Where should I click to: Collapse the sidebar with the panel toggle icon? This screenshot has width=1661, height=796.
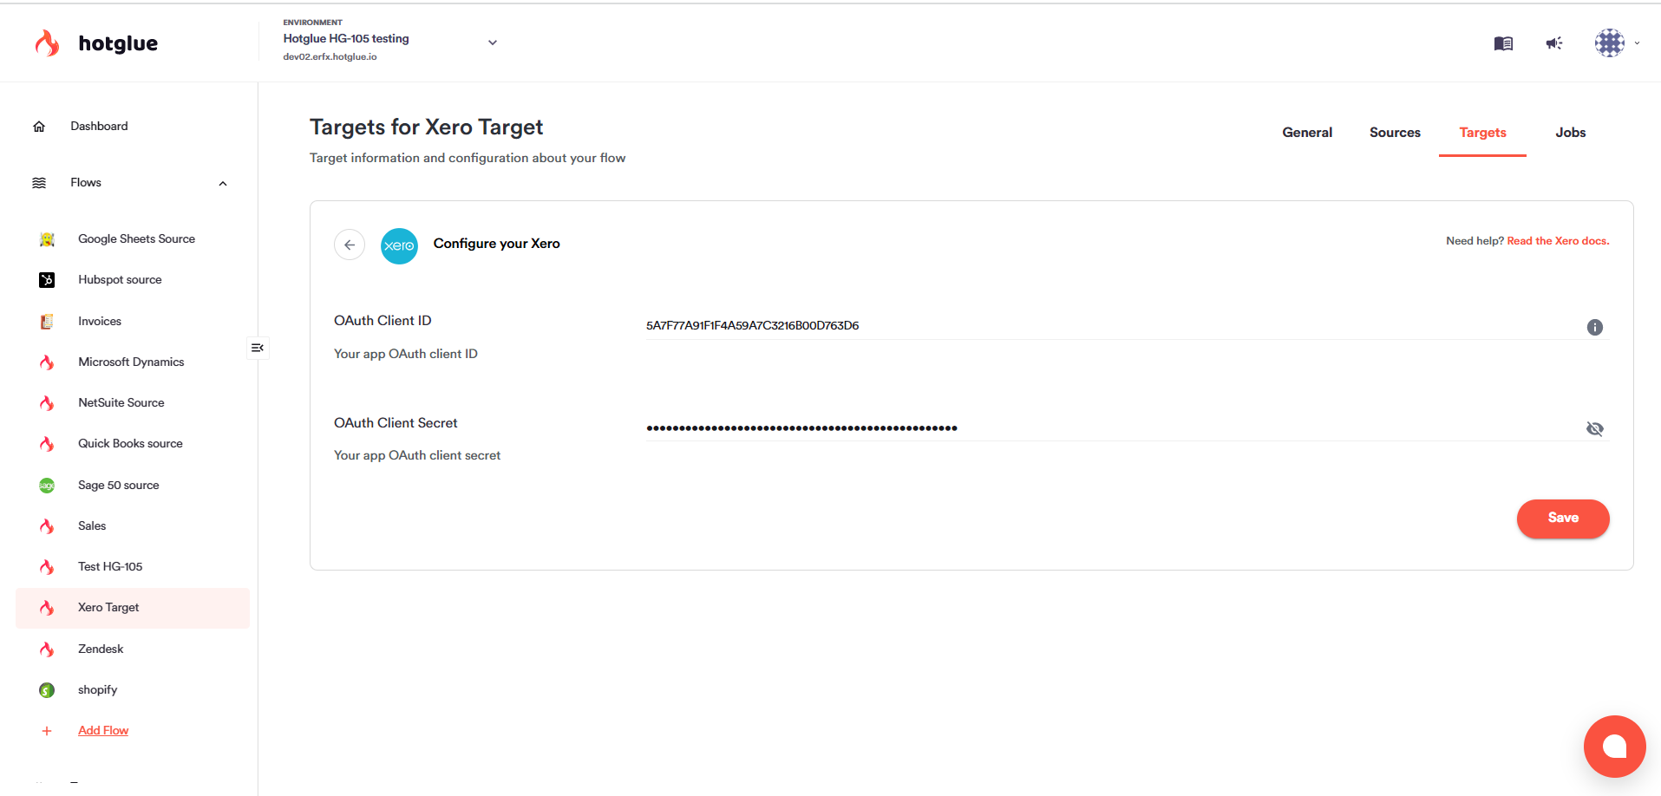point(258,348)
